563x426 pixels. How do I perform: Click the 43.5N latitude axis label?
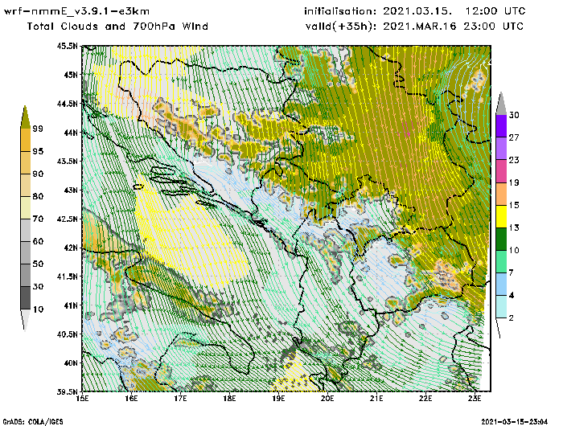click(67, 161)
